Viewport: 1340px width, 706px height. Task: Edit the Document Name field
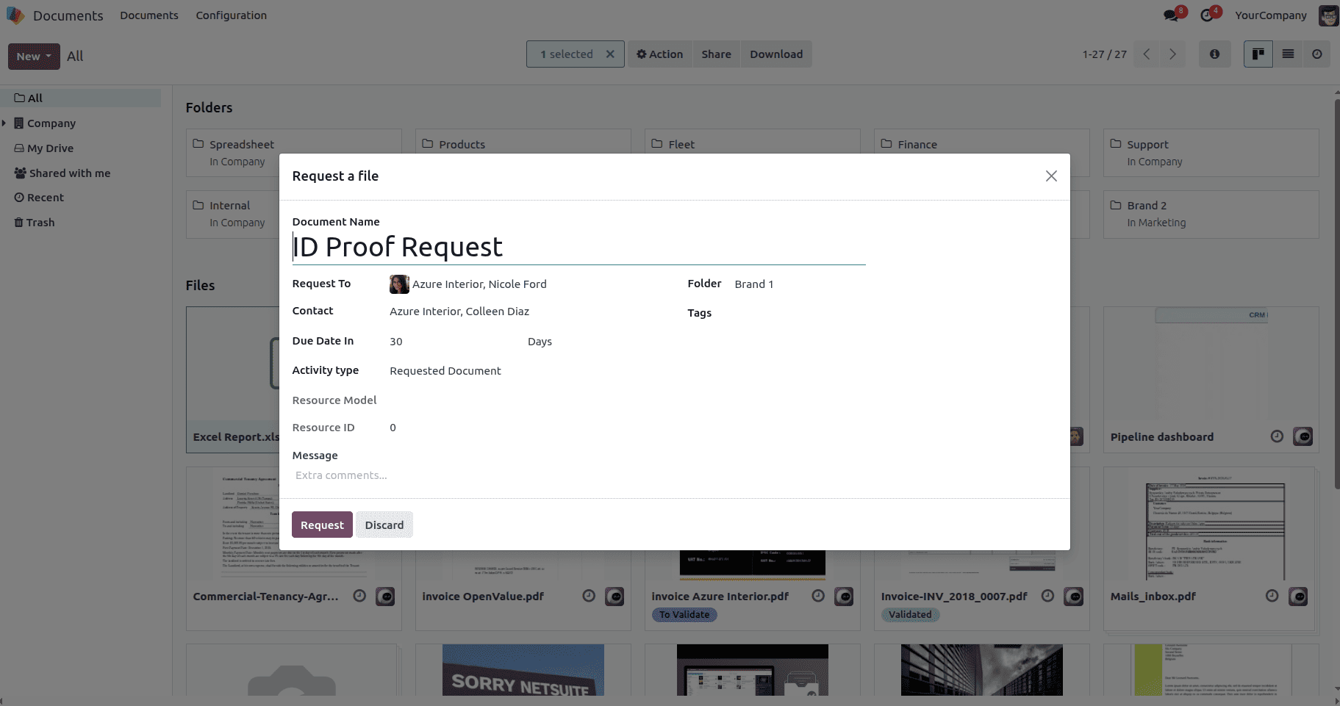click(578, 248)
